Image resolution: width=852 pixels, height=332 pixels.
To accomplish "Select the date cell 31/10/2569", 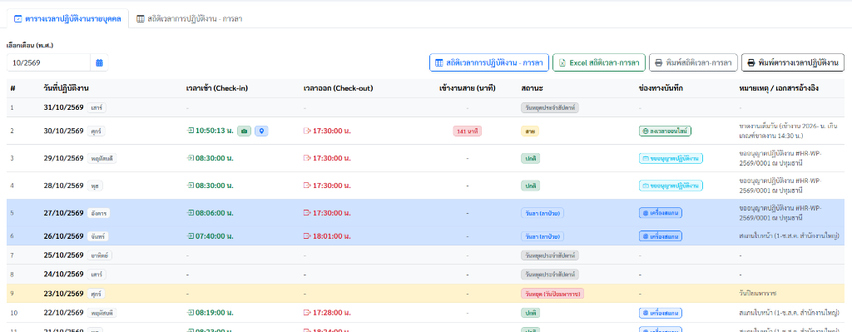I will pos(63,107).
